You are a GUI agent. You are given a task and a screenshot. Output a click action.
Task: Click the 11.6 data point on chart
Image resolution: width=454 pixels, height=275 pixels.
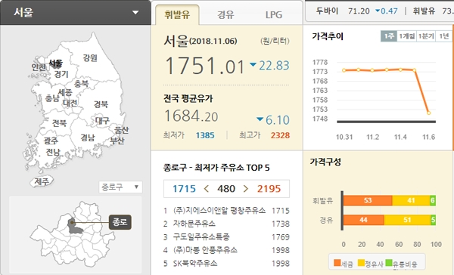428,113
